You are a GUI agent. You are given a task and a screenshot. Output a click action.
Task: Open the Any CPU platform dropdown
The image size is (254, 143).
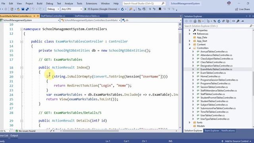[x=71, y=9]
